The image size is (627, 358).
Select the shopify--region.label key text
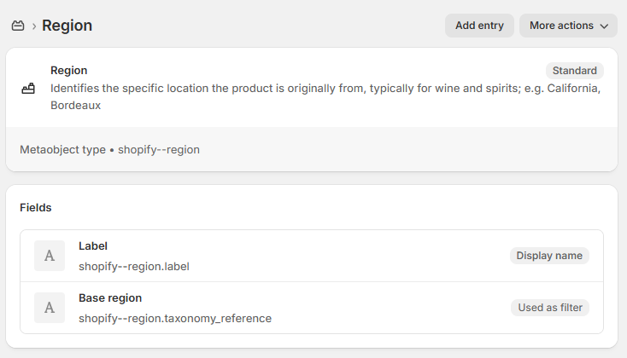click(x=133, y=266)
